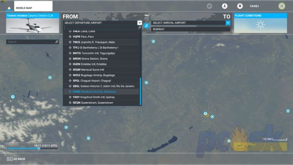Expand the Select Arrival Airport dropdown
Viewport: 293px width, 165px height.
(x=228, y=23)
